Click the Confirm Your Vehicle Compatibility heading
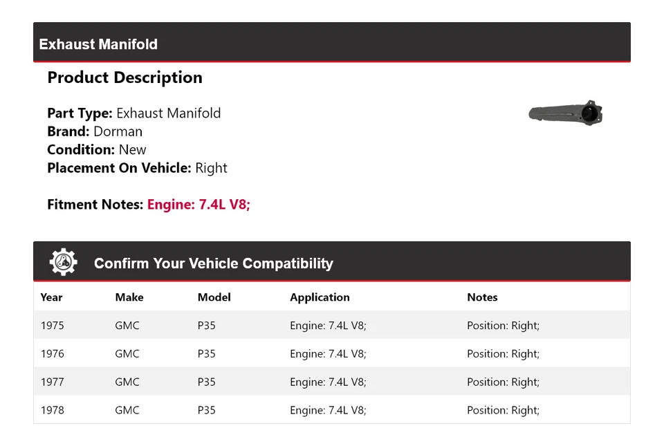 (x=213, y=263)
